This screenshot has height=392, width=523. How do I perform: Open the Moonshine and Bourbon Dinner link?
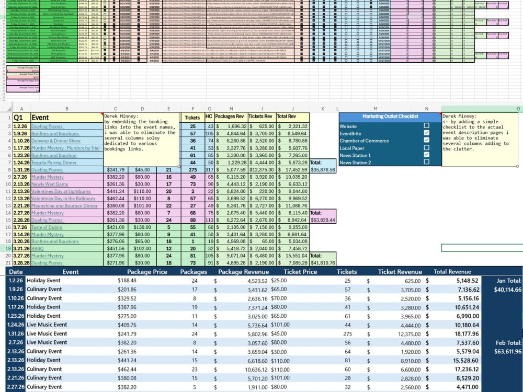[64, 205]
